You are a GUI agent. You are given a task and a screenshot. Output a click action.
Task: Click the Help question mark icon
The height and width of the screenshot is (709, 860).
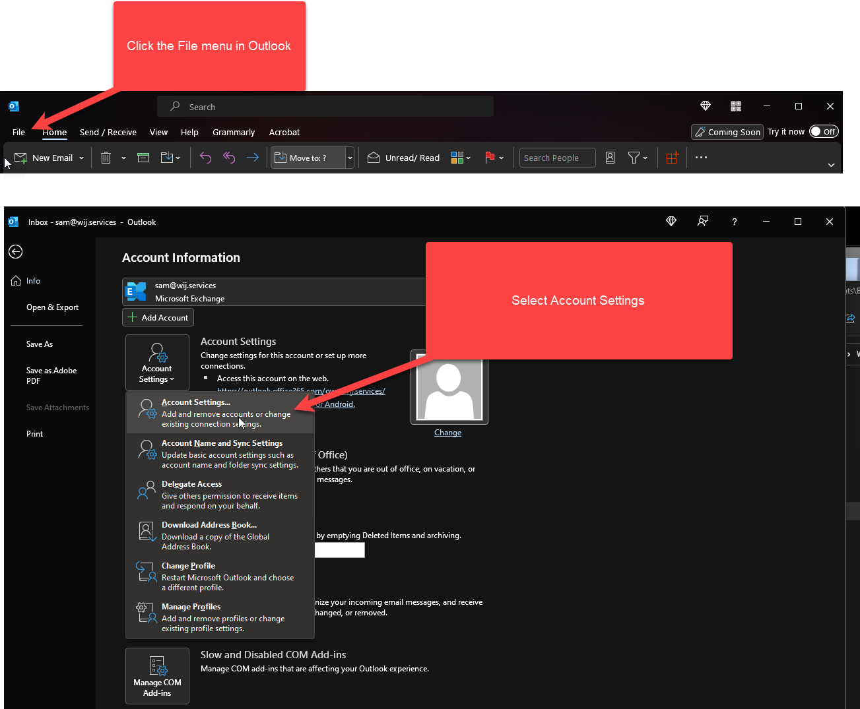pos(734,222)
